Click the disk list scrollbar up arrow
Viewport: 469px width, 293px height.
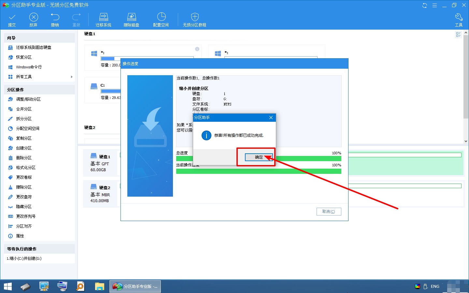click(466, 33)
